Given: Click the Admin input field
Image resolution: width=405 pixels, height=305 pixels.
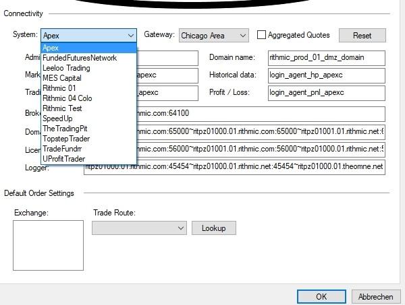Looking at the screenshot, I should [x=167, y=58].
